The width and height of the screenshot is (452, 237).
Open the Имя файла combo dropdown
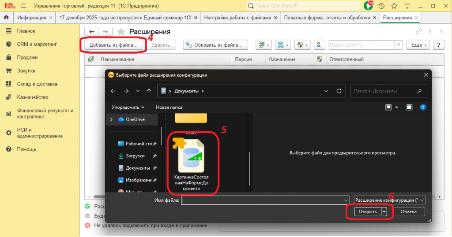pos(346,200)
